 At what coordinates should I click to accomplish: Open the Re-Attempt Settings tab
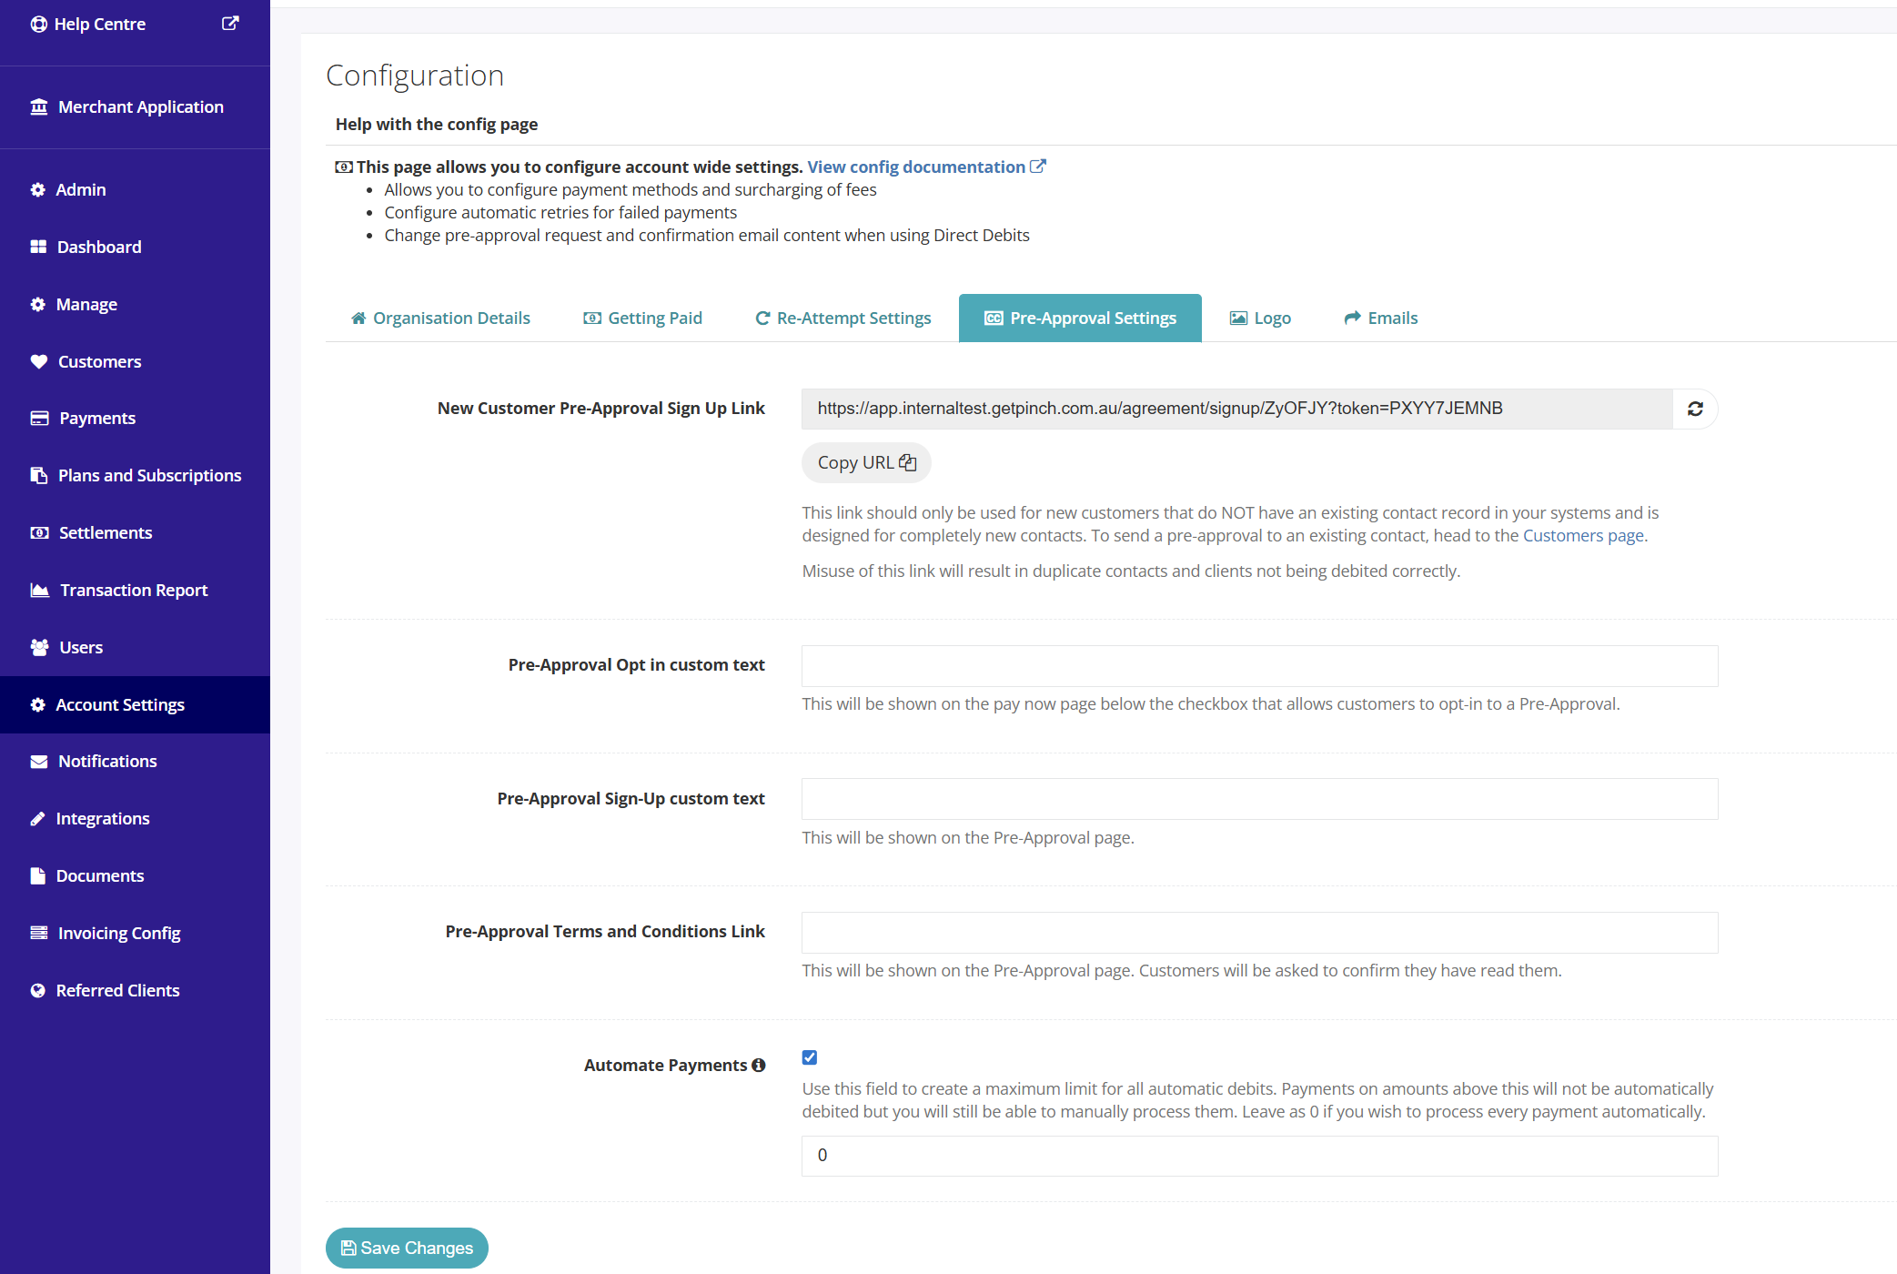[x=843, y=318]
